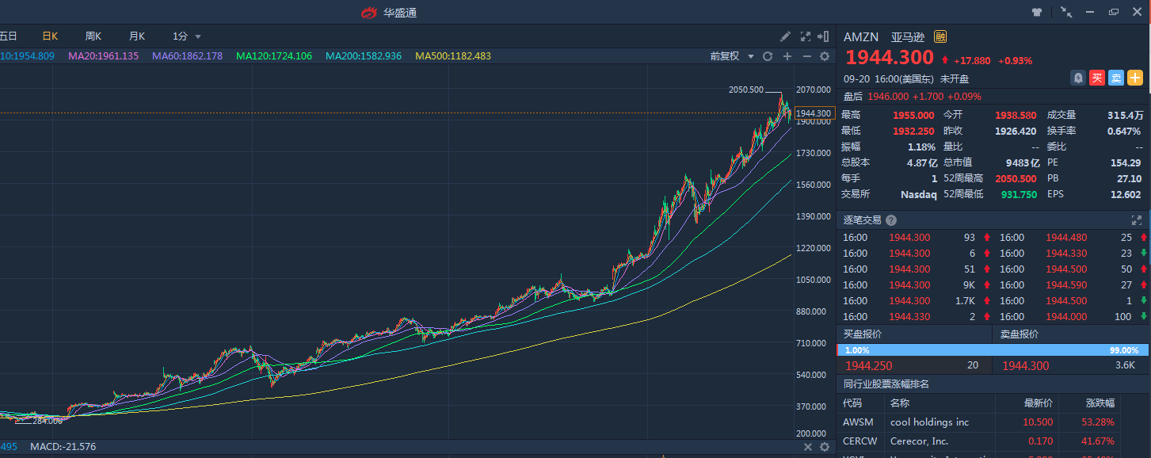This screenshot has height=458, width=1151.
Task: Click the 华盛通 app logo
Action: 370,12
